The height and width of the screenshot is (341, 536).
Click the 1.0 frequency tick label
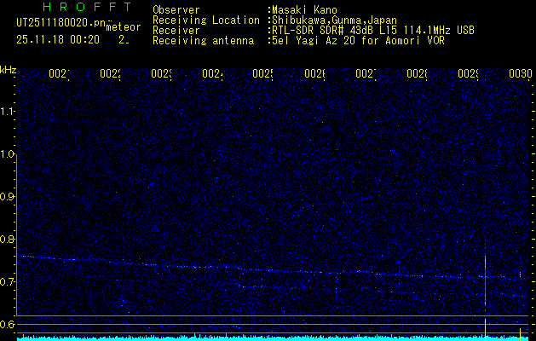tap(9, 154)
